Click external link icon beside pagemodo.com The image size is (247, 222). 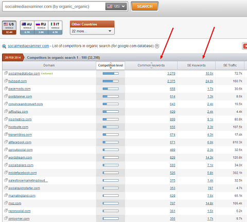(x=6, y=89)
